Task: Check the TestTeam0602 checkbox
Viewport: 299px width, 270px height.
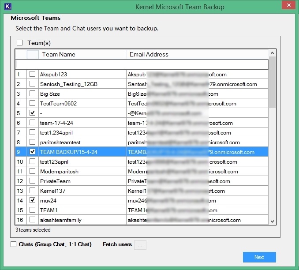Action: pos(33,103)
